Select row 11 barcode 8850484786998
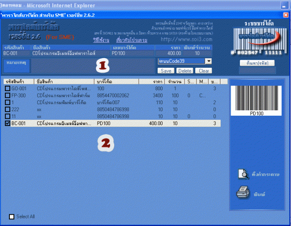Viewport: 291px width, 226px height. pos(113,116)
